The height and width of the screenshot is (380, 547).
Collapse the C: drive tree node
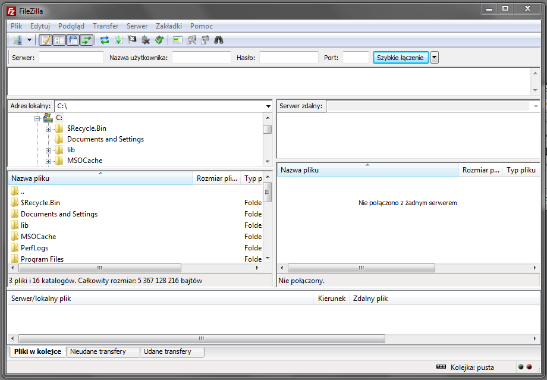click(37, 118)
